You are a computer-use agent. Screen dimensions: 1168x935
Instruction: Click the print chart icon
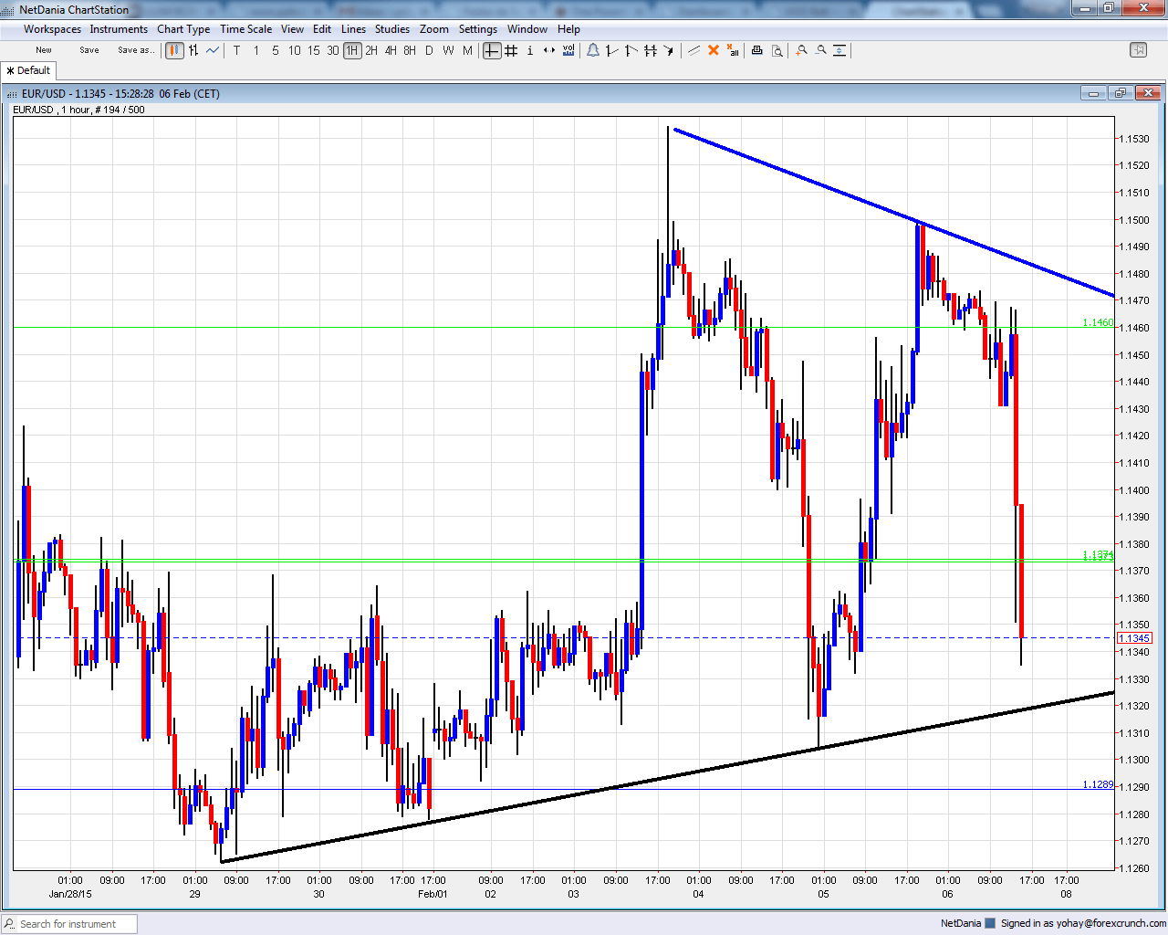click(756, 50)
